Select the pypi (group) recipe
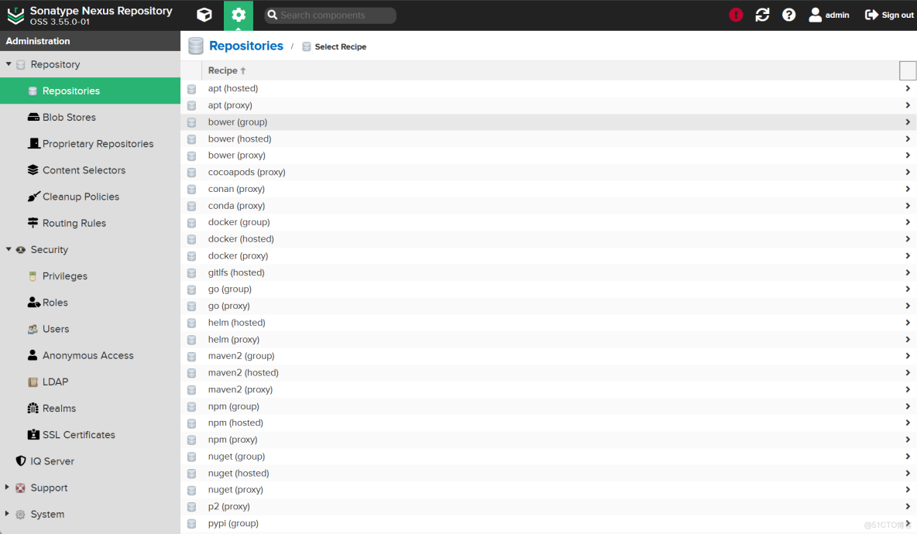The image size is (917, 534). point(548,523)
